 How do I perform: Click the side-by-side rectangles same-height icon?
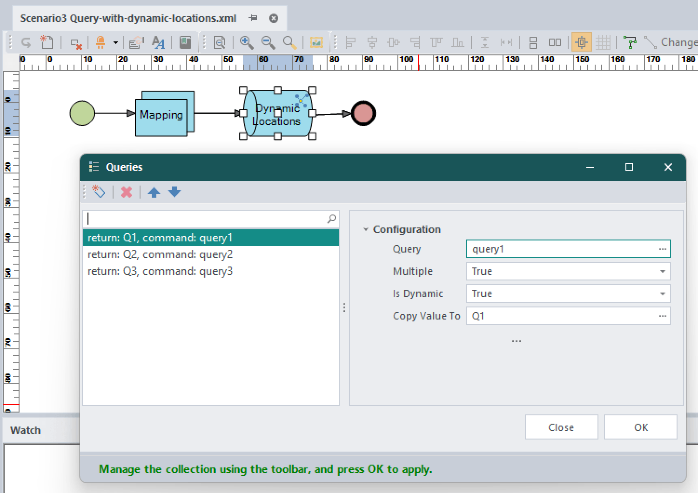pyautogui.click(x=555, y=43)
